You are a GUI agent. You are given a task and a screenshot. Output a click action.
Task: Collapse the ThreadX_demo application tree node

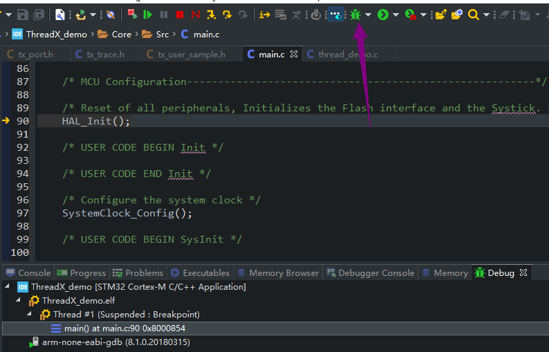point(7,286)
